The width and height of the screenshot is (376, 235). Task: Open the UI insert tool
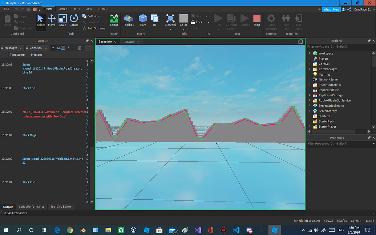[x=154, y=21]
